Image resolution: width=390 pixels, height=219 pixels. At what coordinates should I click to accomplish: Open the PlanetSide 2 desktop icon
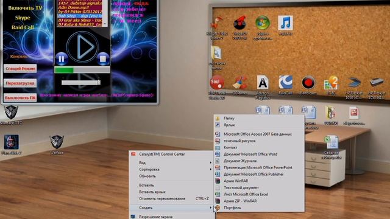11,142
